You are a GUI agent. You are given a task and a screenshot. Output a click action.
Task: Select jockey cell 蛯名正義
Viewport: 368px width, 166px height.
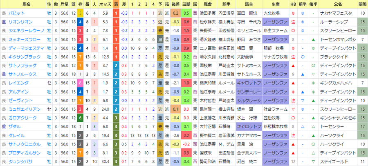tap(226, 48)
